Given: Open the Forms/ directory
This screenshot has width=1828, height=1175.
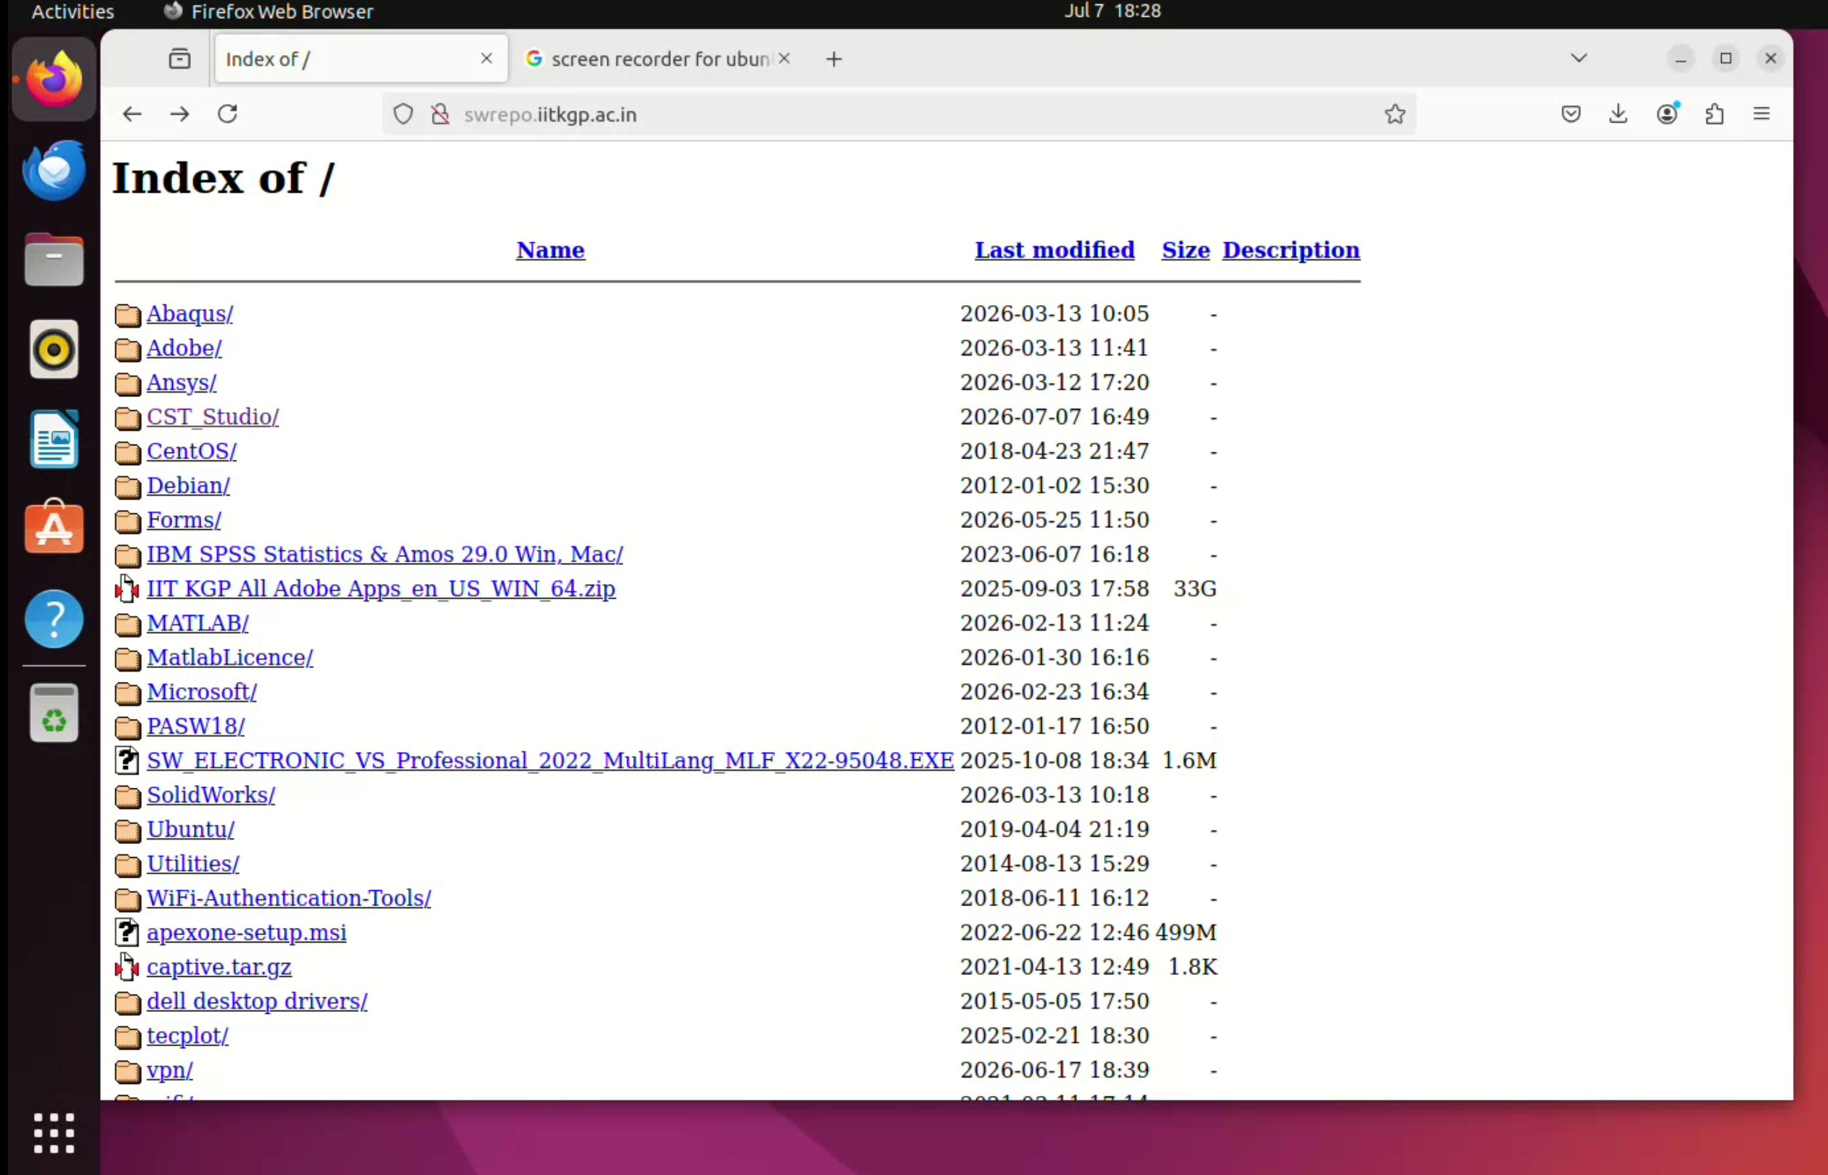Looking at the screenshot, I should [184, 520].
